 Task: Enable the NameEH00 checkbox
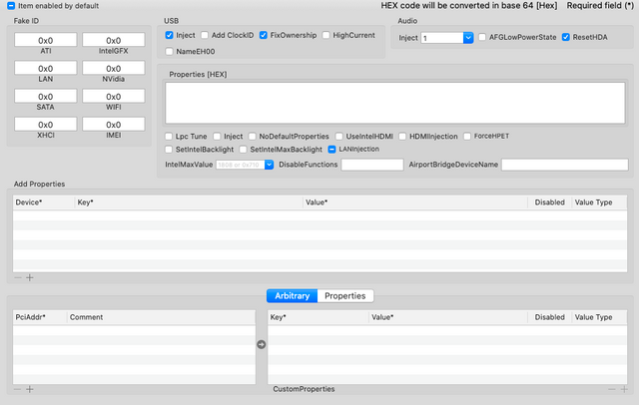pos(169,51)
